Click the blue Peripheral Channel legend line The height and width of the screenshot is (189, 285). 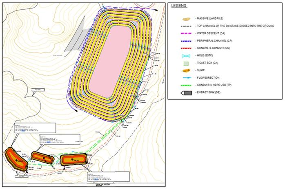click(x=187, y=41)
